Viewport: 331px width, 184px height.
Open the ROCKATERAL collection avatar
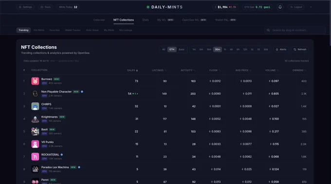[x=35, y=157]
